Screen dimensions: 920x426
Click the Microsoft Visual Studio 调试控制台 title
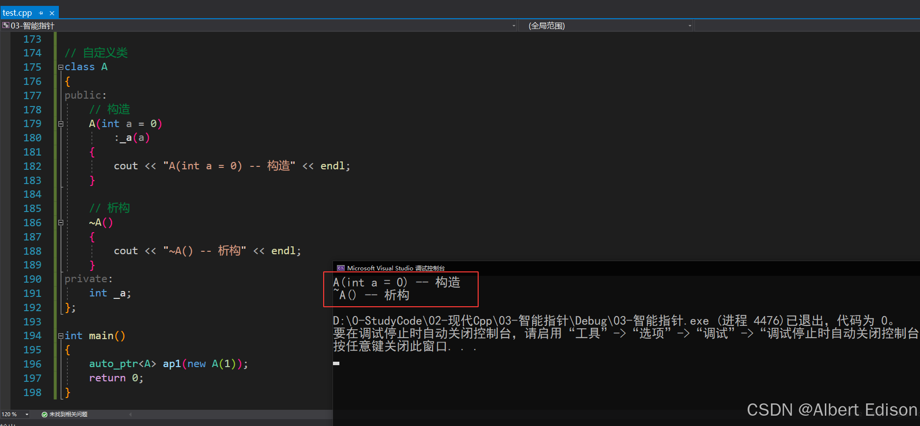396,268
